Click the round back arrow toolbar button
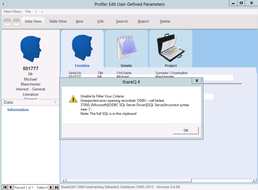 (7, 22)
